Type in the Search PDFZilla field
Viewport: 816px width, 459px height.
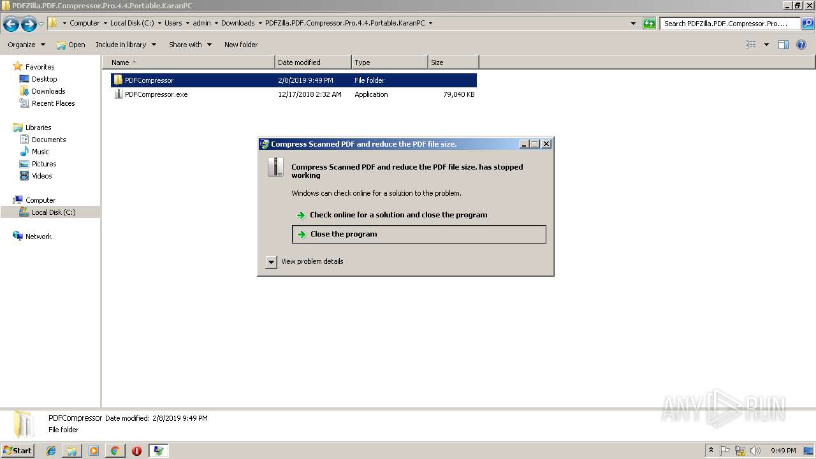tap(730, 24)
